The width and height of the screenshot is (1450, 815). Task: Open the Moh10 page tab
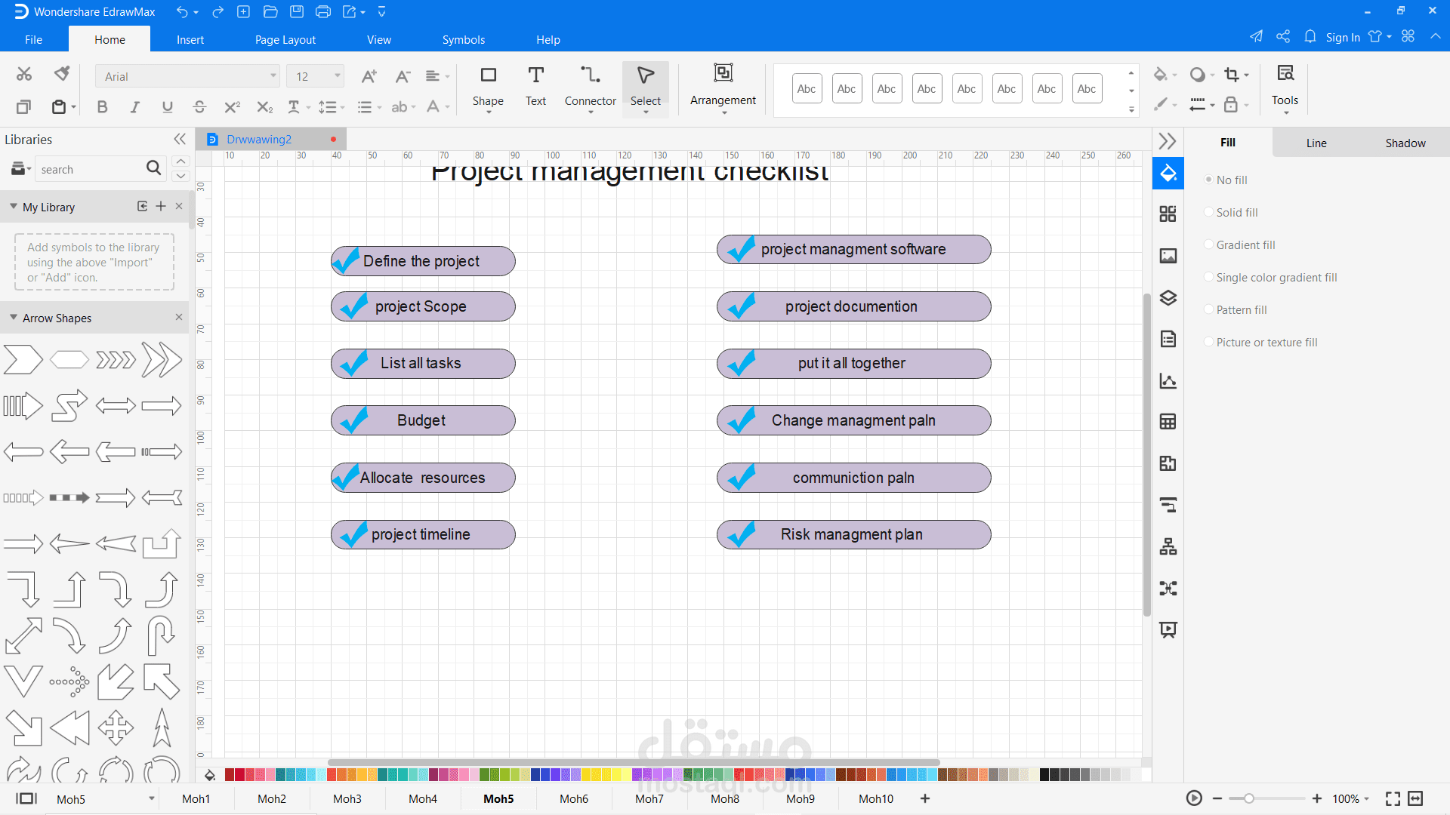[876, 798]
